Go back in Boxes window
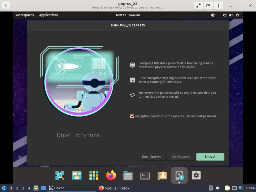The image size is (256, 192). click(x=6, y=5)
